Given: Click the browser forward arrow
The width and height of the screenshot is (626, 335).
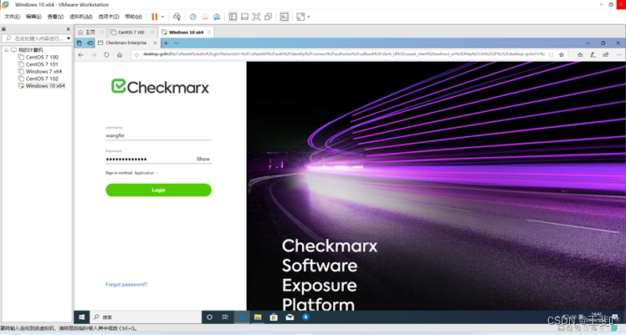Looking at the screenshot, I should [x=94, y=55].
